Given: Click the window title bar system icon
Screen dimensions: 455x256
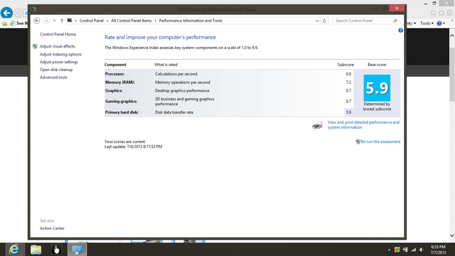Looking at the screenshot, I should point(33,9).
